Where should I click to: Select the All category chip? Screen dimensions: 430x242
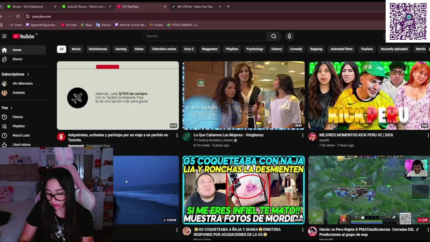click(x=61, y=49)
